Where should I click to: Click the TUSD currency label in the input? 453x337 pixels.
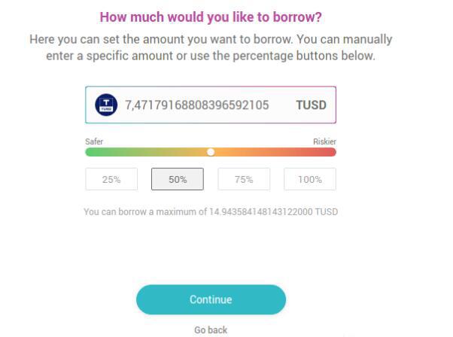(311, 105)
